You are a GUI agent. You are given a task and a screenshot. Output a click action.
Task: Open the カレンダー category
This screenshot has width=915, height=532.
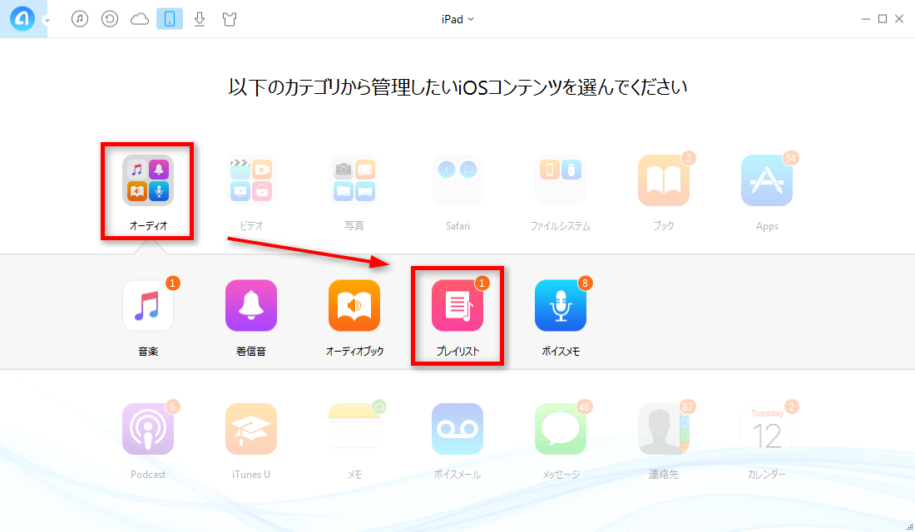click(767, 429)
